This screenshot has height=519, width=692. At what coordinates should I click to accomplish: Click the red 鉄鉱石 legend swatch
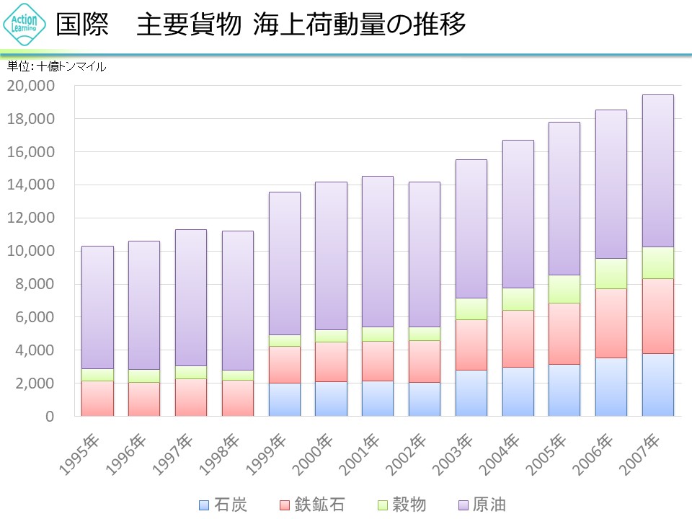click(x=283, y=504)
